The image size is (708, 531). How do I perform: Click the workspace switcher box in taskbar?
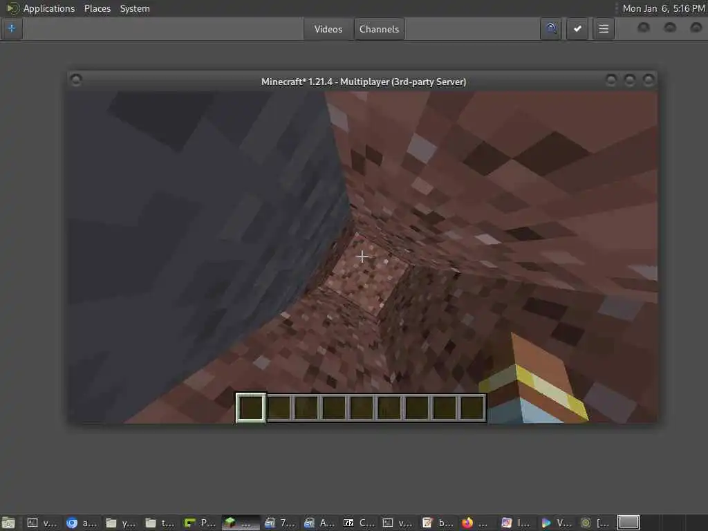click(628, 523)
